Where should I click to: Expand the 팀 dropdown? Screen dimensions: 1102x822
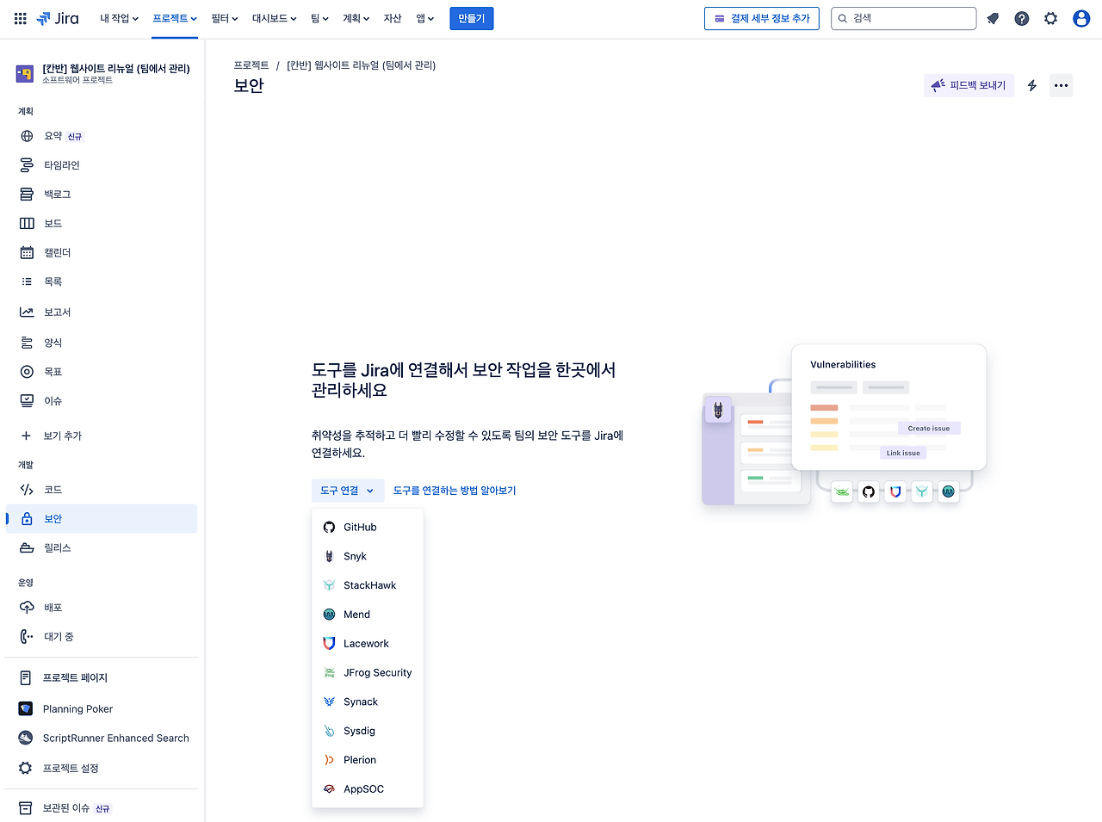coord(320,18)
